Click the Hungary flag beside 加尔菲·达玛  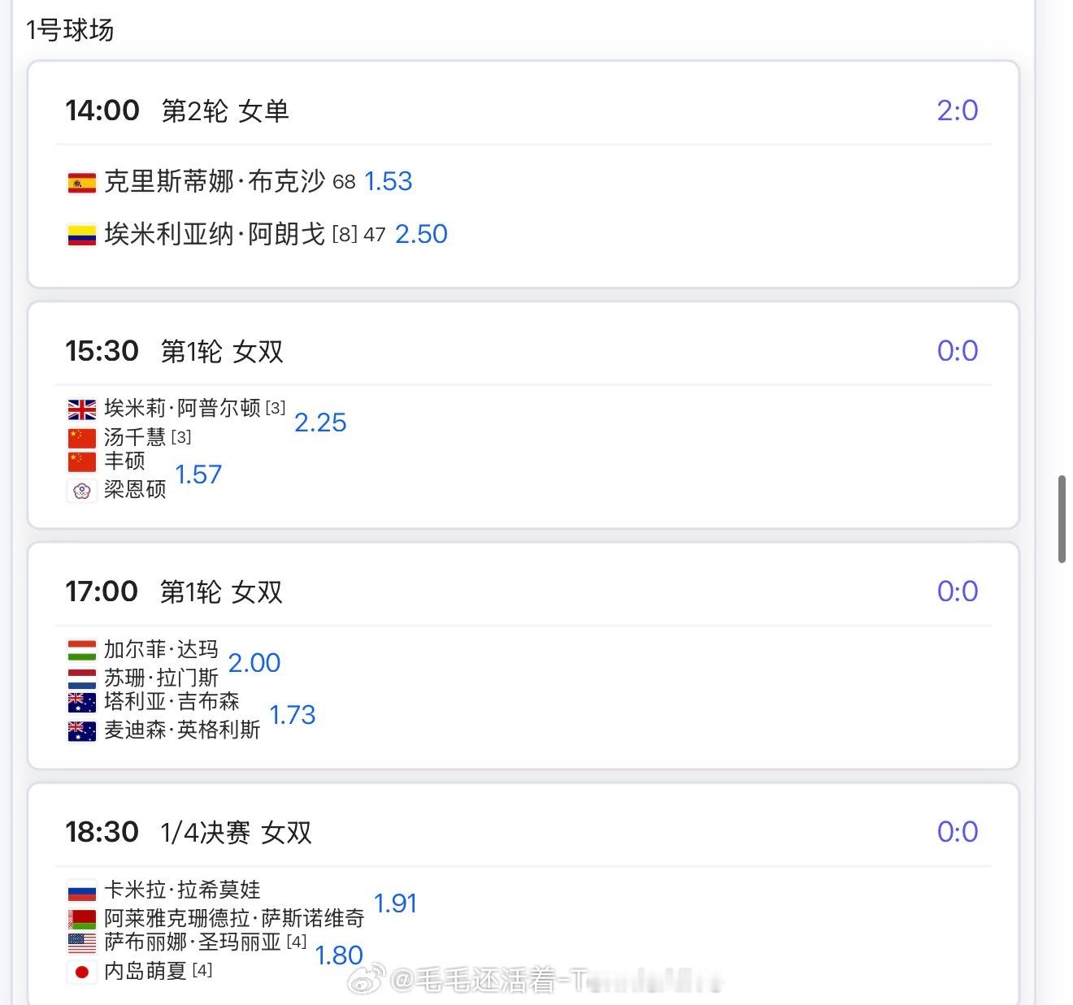point(81,650)
